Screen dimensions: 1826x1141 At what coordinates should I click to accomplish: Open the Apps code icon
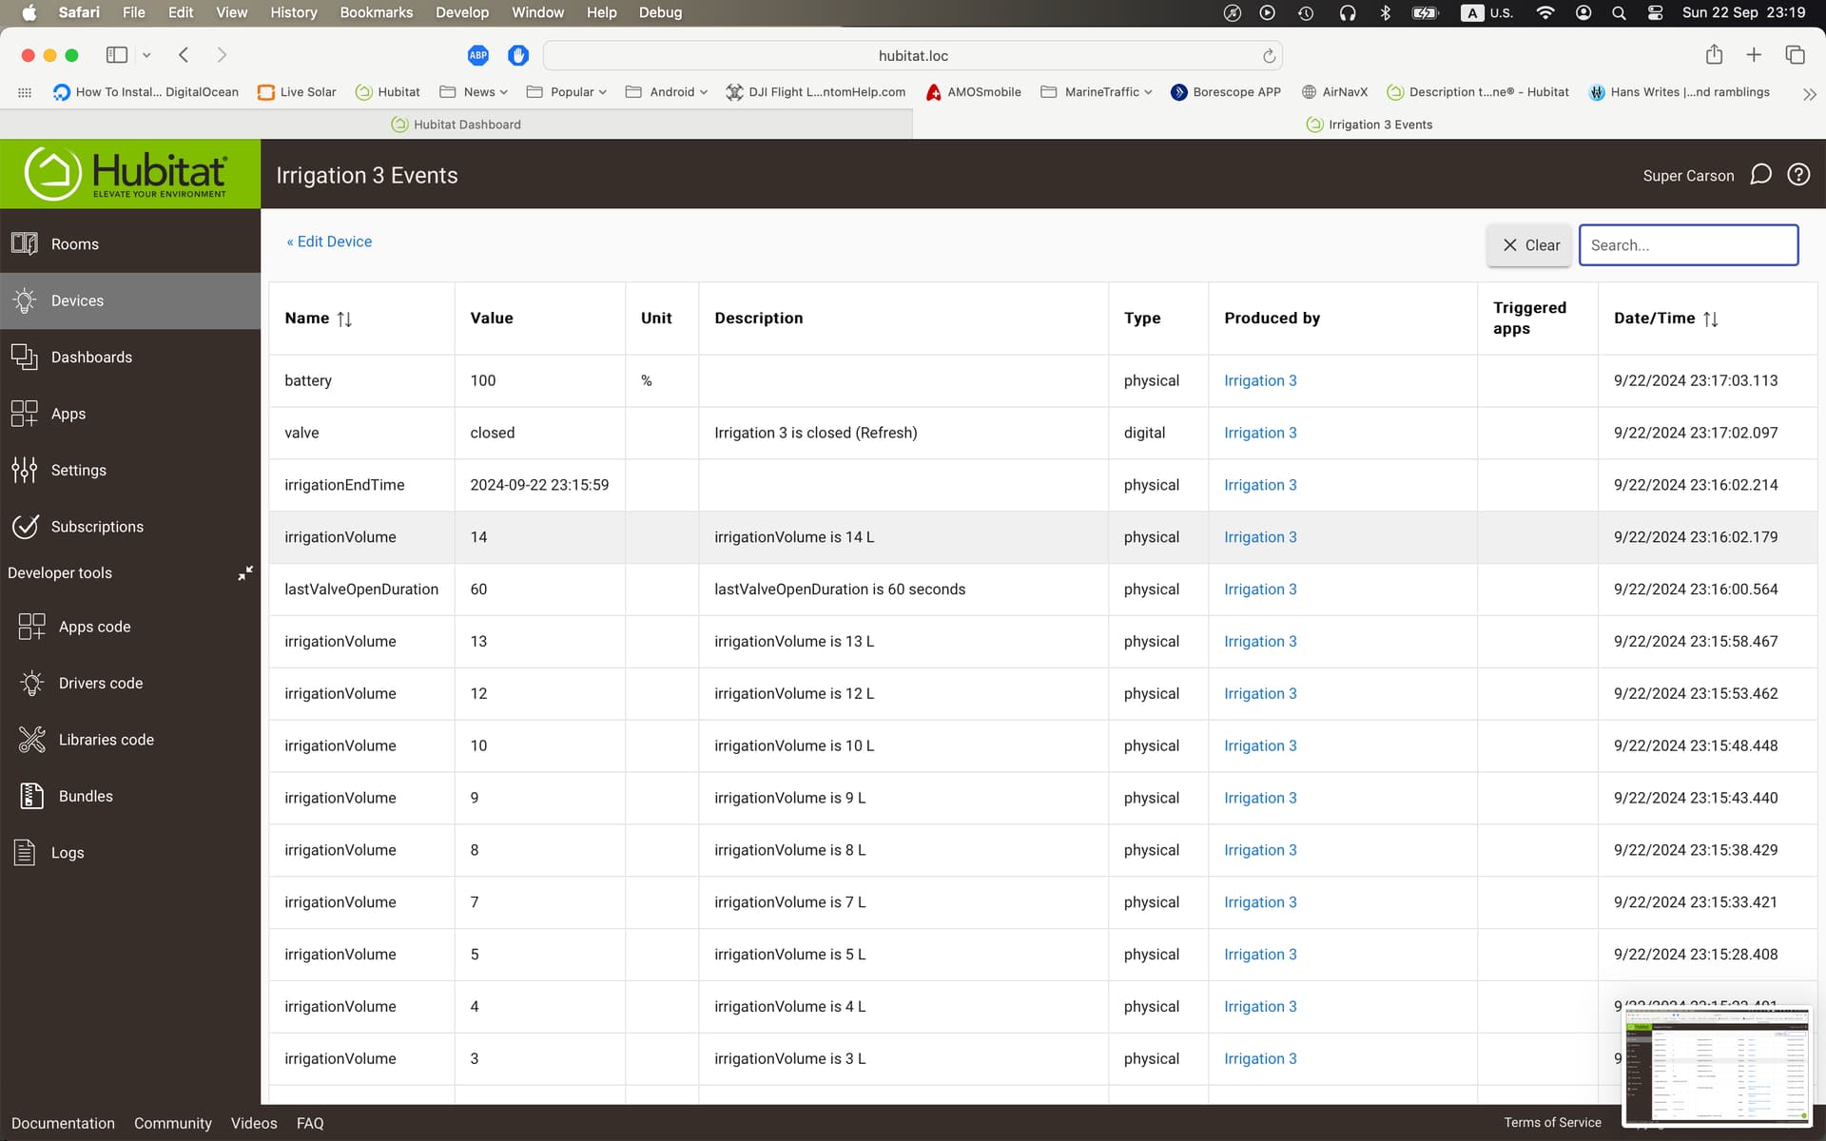pos(32,627)
